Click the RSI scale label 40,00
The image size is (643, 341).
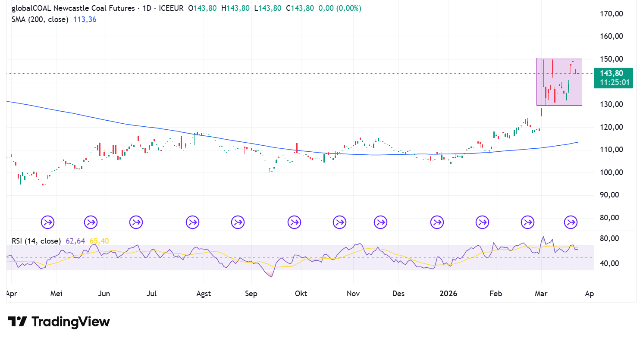pos(610,263)
